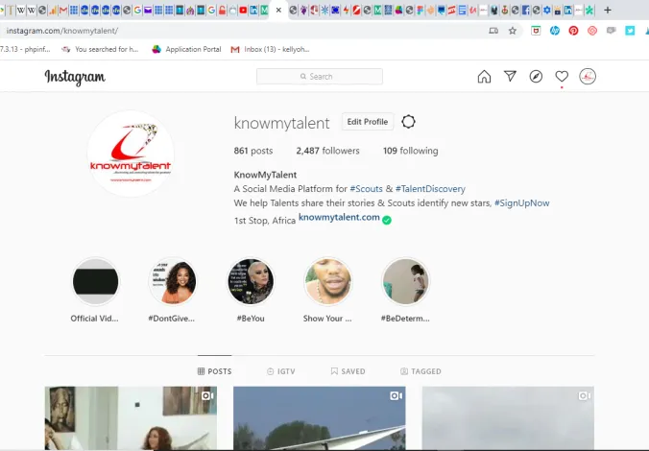The width and height of the screenshot is (649, 451).
Task: Click the browser address bar URL
Action: (x=62, y=31)
